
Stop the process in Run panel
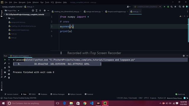(x=5, y=68)
